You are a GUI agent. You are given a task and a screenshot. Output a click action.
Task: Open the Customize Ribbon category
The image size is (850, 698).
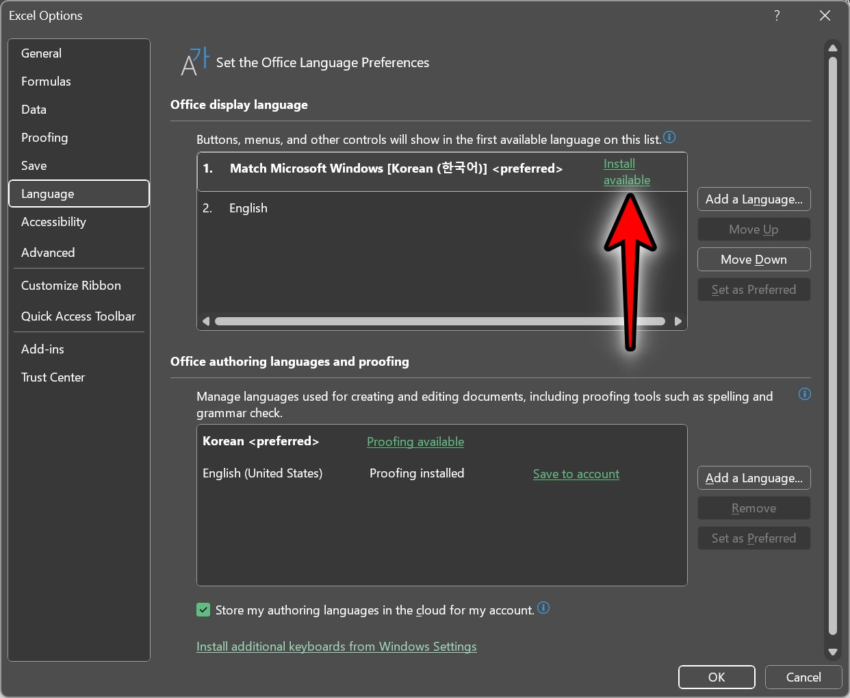coord(79,286)
